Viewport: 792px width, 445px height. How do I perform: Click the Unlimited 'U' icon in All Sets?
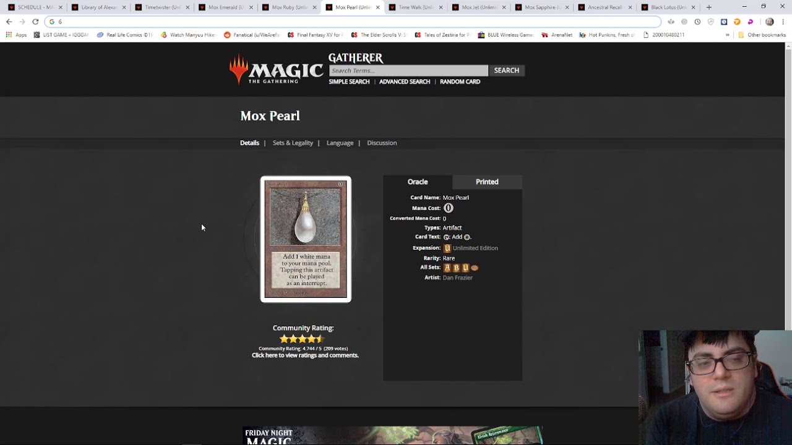click(465, 268)
